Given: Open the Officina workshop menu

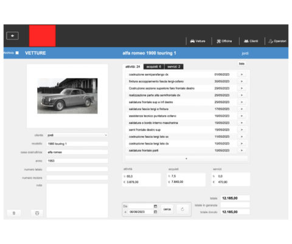Looking at the screenshot, I should coord(224,41).
